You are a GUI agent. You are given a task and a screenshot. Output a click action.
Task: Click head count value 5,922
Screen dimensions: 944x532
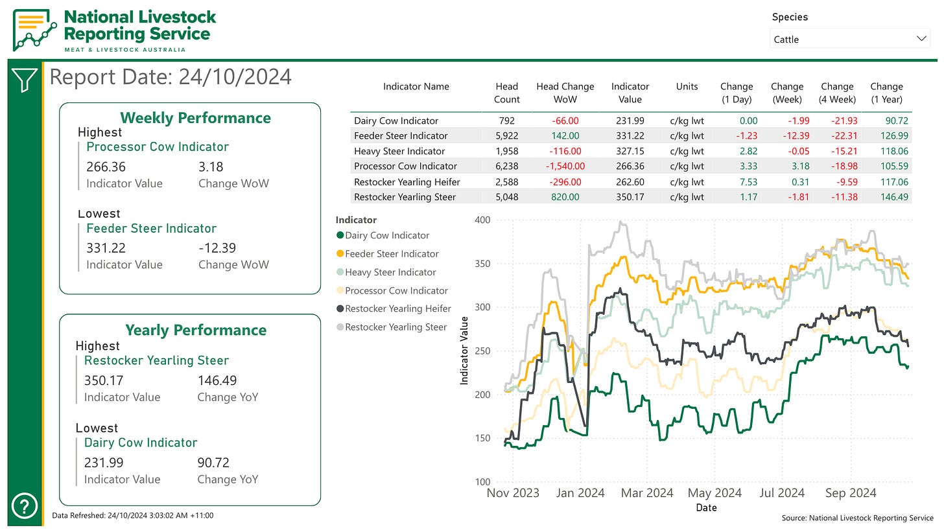(x=506, y=135)
